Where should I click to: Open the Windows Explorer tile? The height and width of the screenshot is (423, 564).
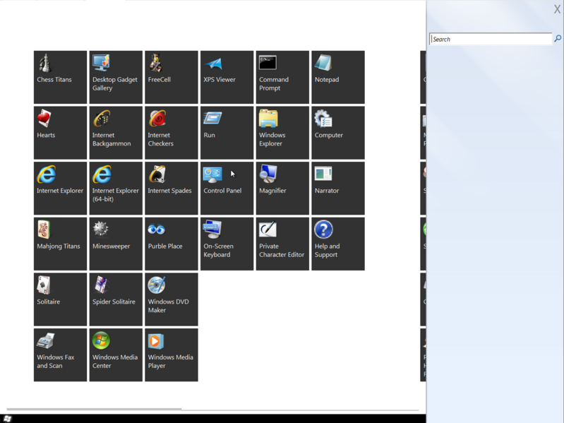[282, 133]
